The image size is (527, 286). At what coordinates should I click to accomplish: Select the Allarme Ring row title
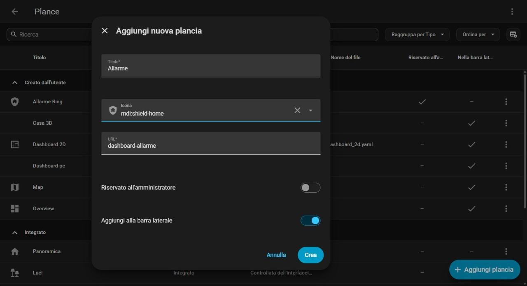(48, 102)
